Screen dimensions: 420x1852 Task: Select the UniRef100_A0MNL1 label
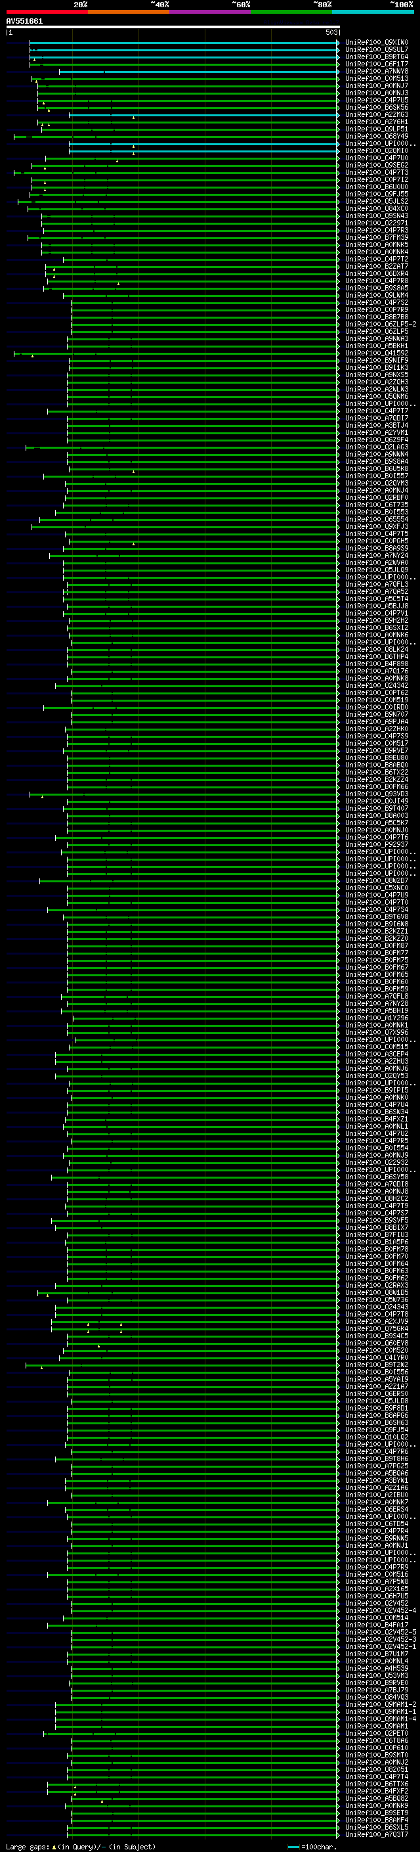[377, 1127]
